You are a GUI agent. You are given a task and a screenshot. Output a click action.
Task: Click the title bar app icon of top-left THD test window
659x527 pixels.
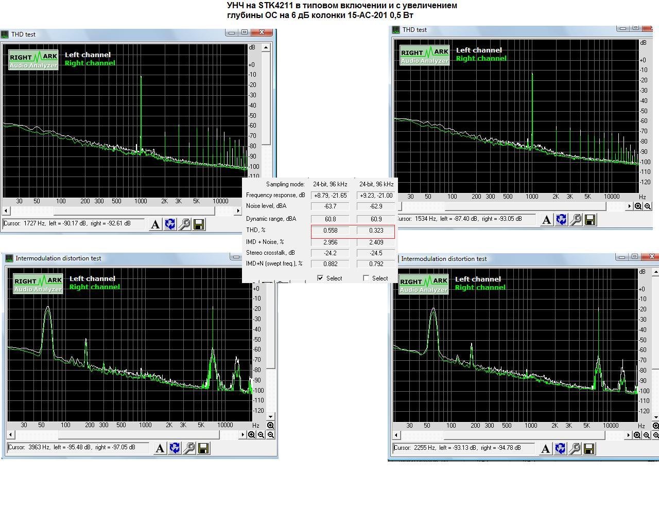coord(5,34)
